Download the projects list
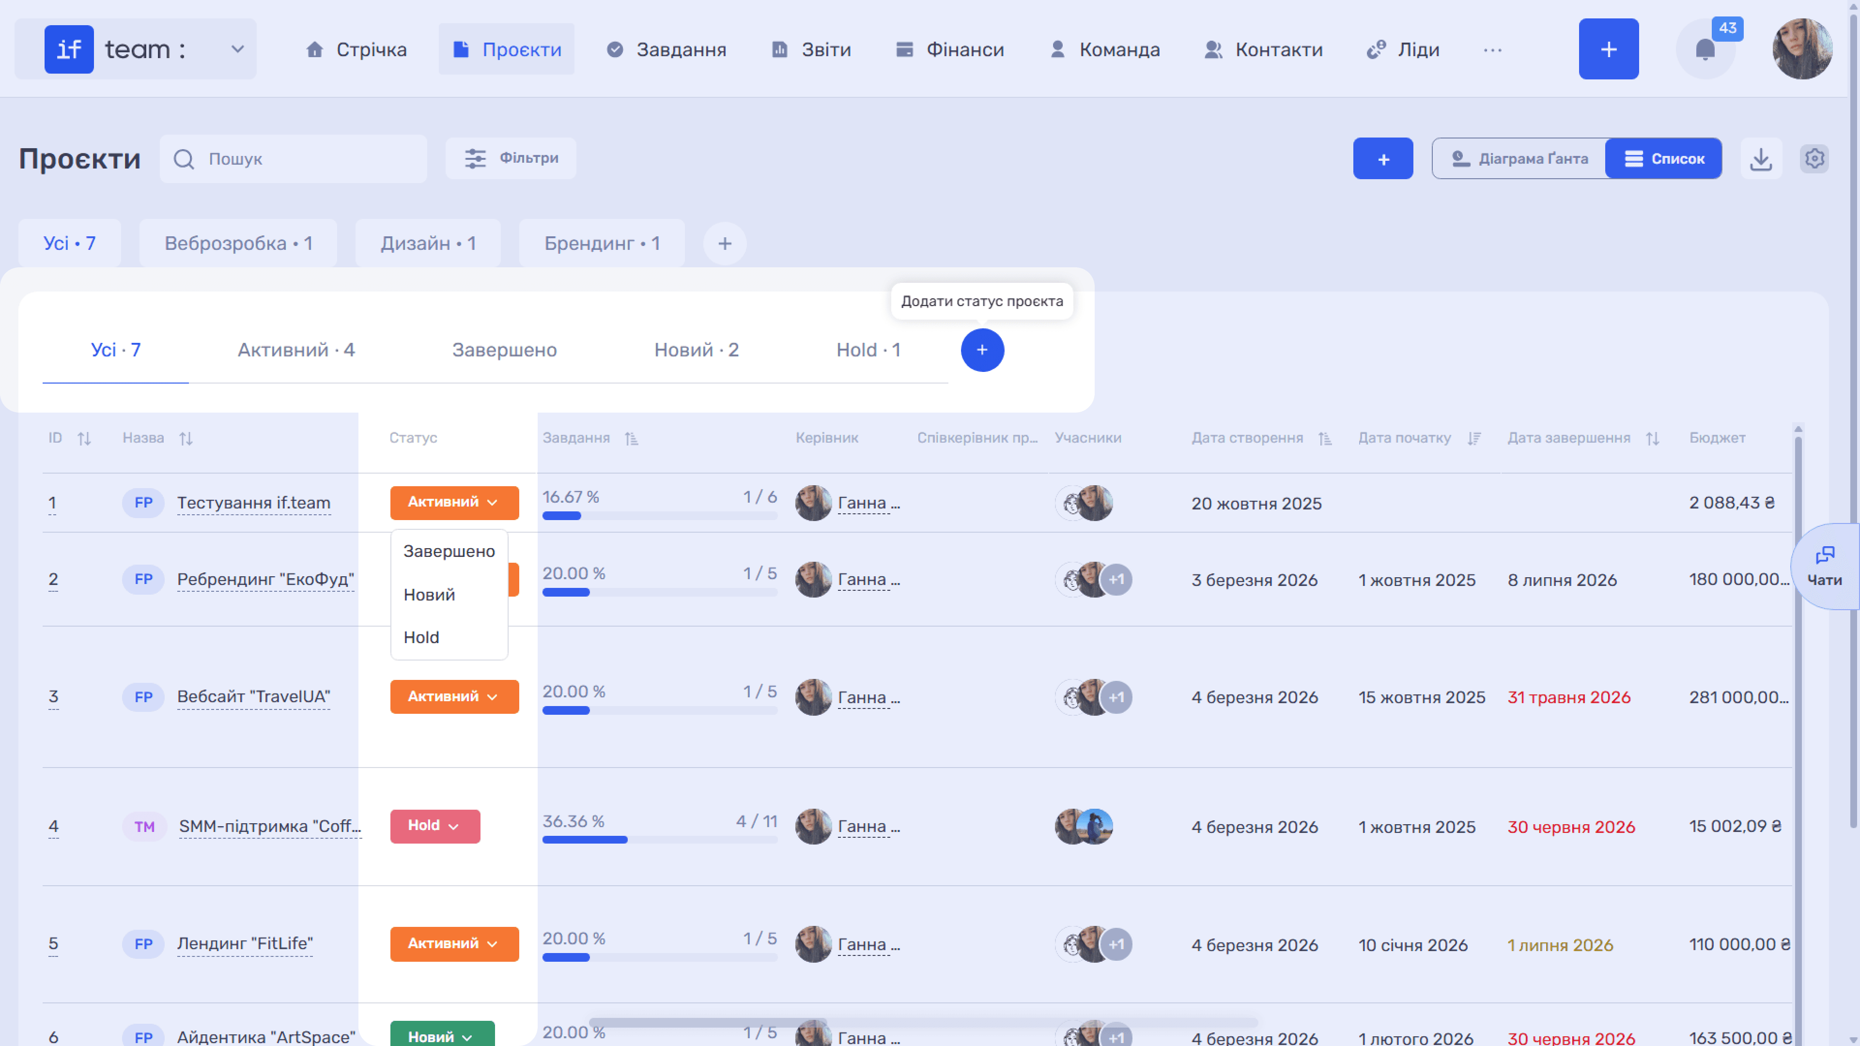This screenshot has height=1046, width=1860. 1761,159
